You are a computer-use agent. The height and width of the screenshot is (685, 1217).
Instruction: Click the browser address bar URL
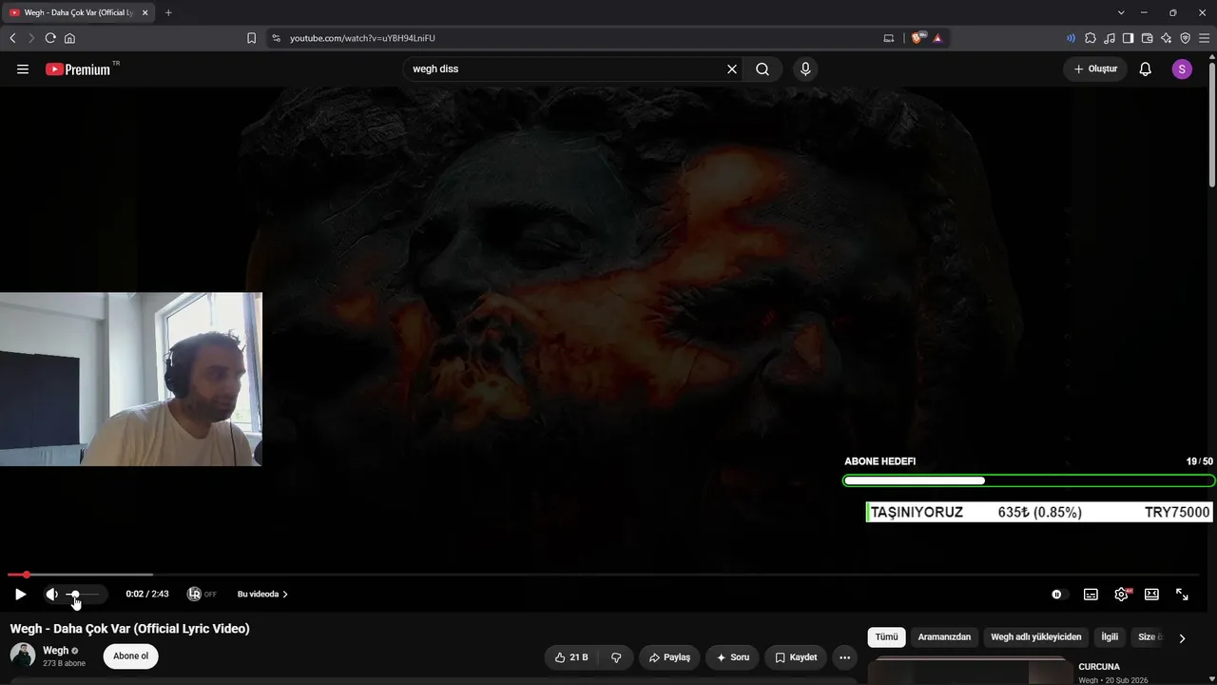tap(362, 38)
